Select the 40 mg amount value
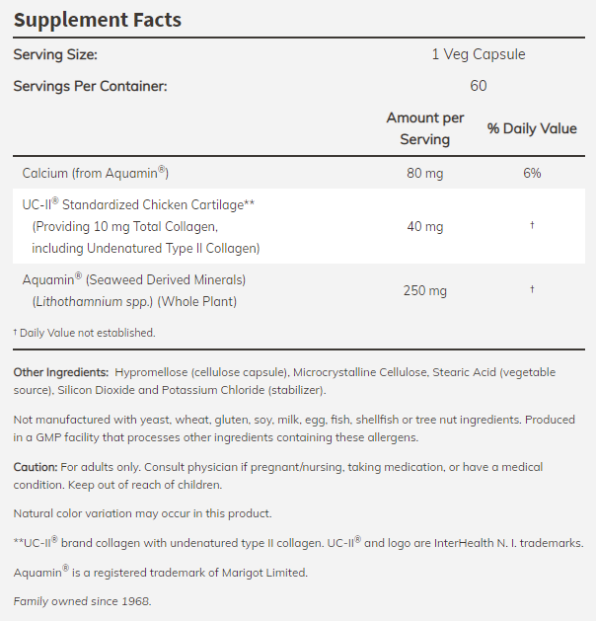This screenshot has height=621, width=596. click(x=425, y=226)
